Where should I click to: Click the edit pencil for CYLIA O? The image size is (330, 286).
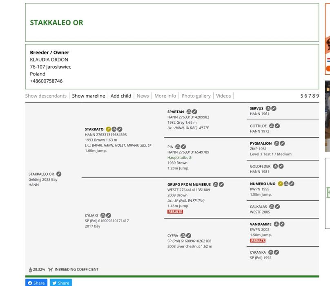click(109, 215)
